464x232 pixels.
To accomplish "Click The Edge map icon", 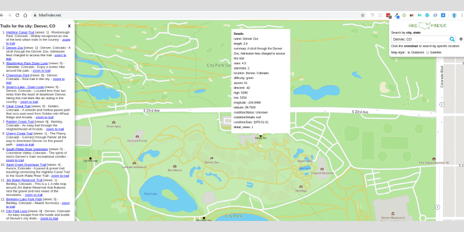I will pyautogui.click(x=300, y=187).
